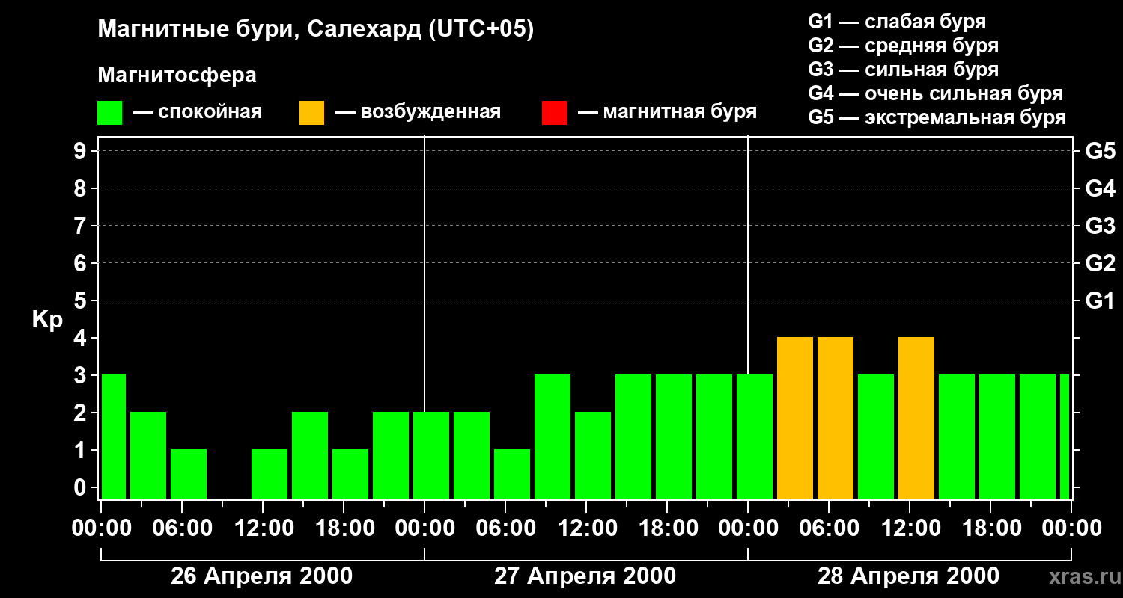Click the '28 Апреля 2000' date label
Image resolution: width=1123 pixels, height=598 pixels.
(x=909, y=576)
